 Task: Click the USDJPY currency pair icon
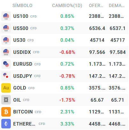[x=6, y=76]
